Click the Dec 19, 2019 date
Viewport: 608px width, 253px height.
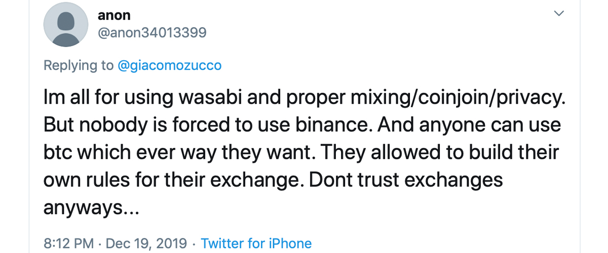147,243
